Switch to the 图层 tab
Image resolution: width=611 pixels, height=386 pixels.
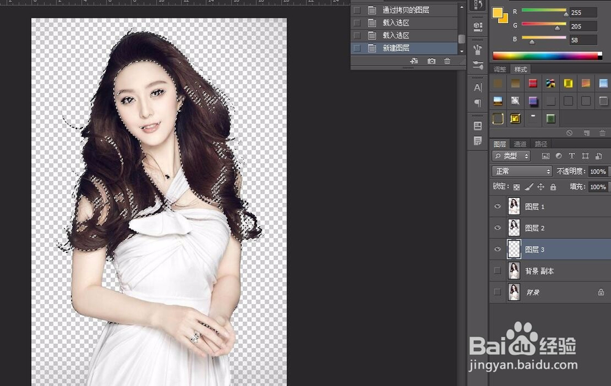coord(500,144)
